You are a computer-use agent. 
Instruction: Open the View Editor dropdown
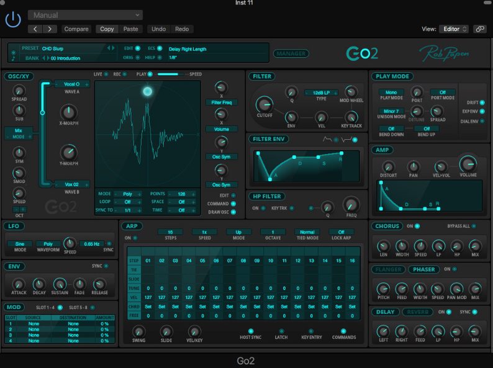click(x=454, y=29)
